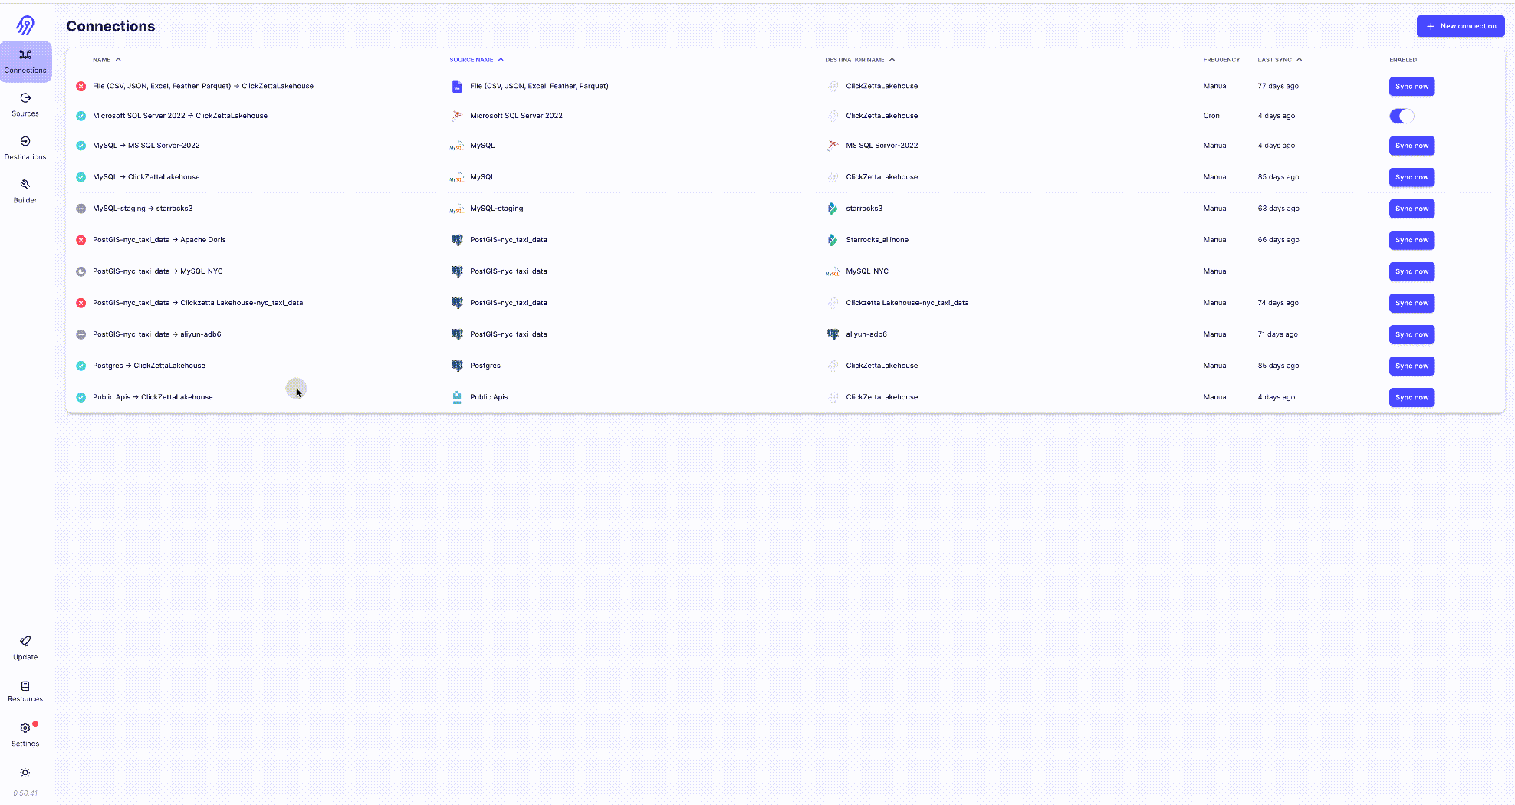
Task: Click the Update rocket icon in sidebar
Action: click(25, 642)
